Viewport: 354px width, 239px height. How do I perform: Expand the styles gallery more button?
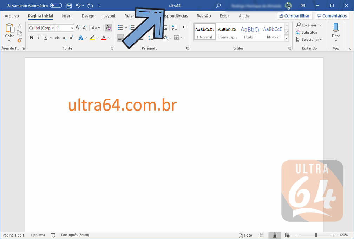tap(287, 37)
